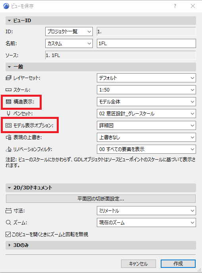The width and height of the screenshot is (202, 273).
Task: Click the dimension icon beside 寸法
Action: [x=8, y=211]
